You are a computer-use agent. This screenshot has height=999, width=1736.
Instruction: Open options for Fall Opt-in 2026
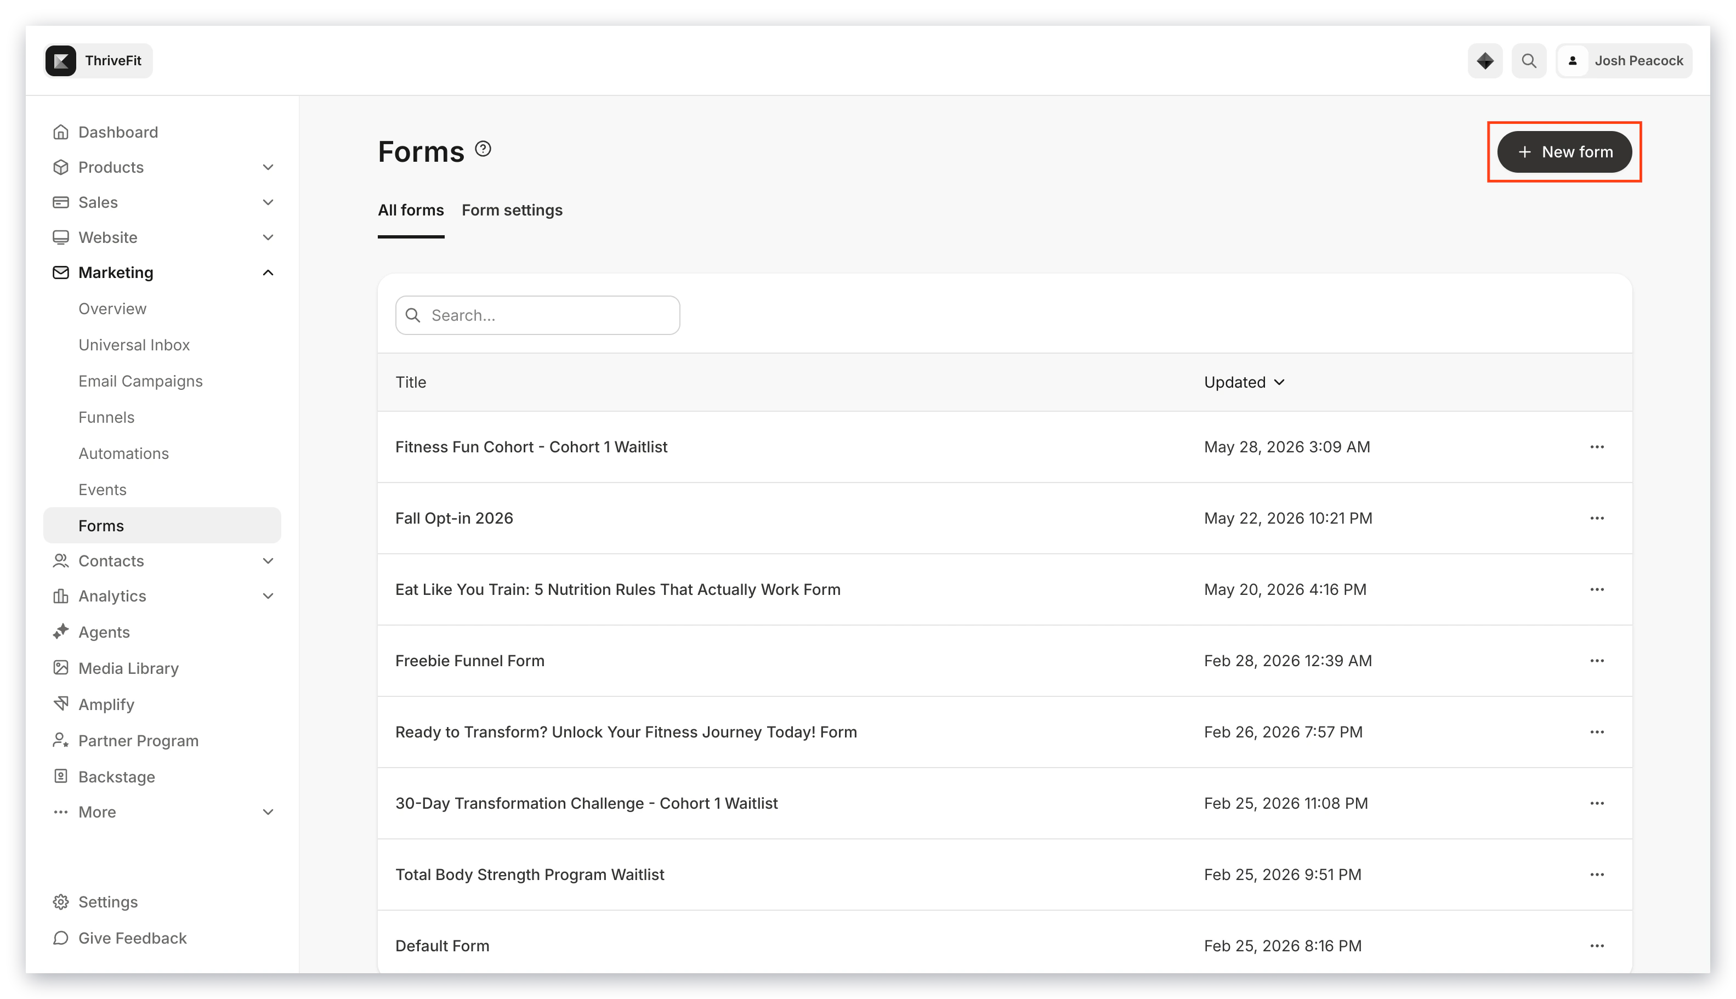[x=1596, y=518]
